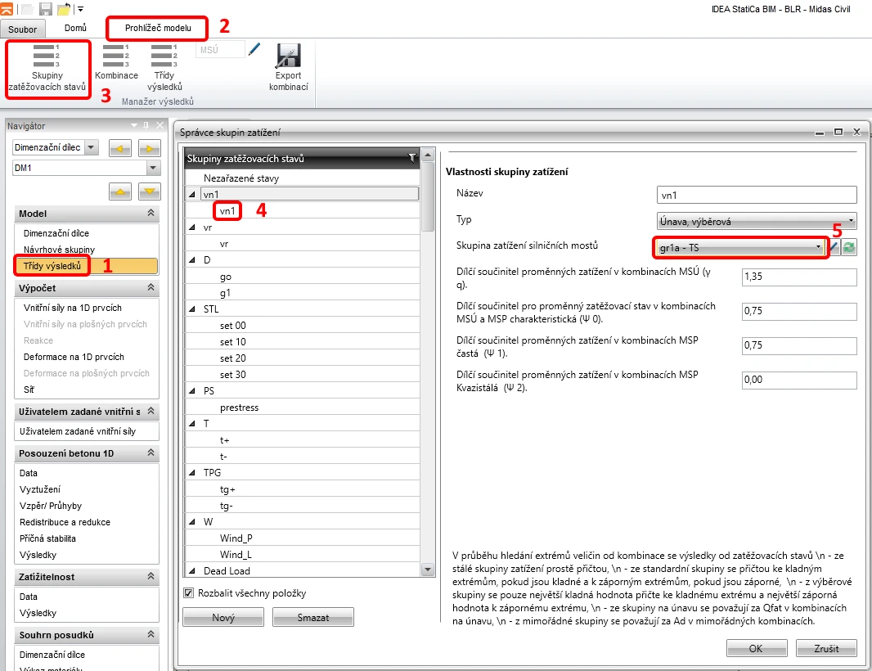
Task: Go to previous member with left arrow
Action: coord(120,148)
